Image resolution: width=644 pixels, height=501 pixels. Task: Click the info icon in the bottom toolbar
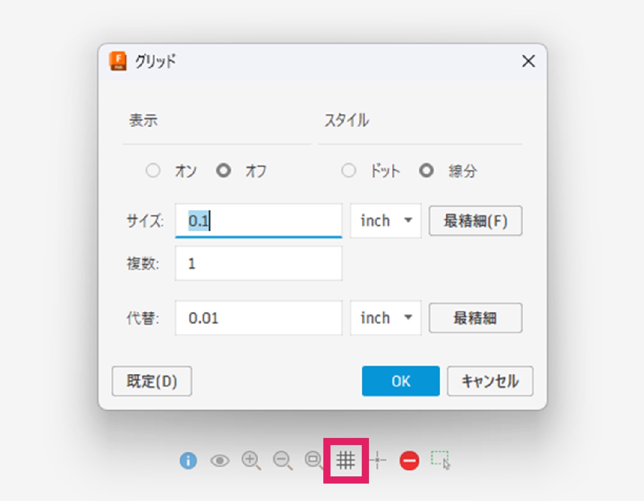coord(188,460)
